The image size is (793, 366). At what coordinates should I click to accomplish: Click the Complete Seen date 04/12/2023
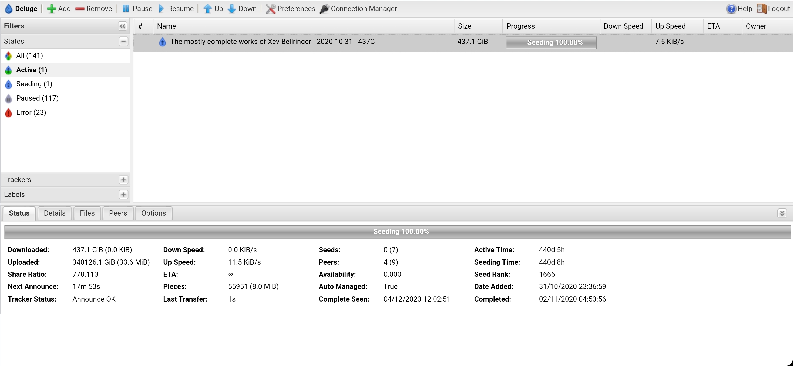[x=417, y=299]
